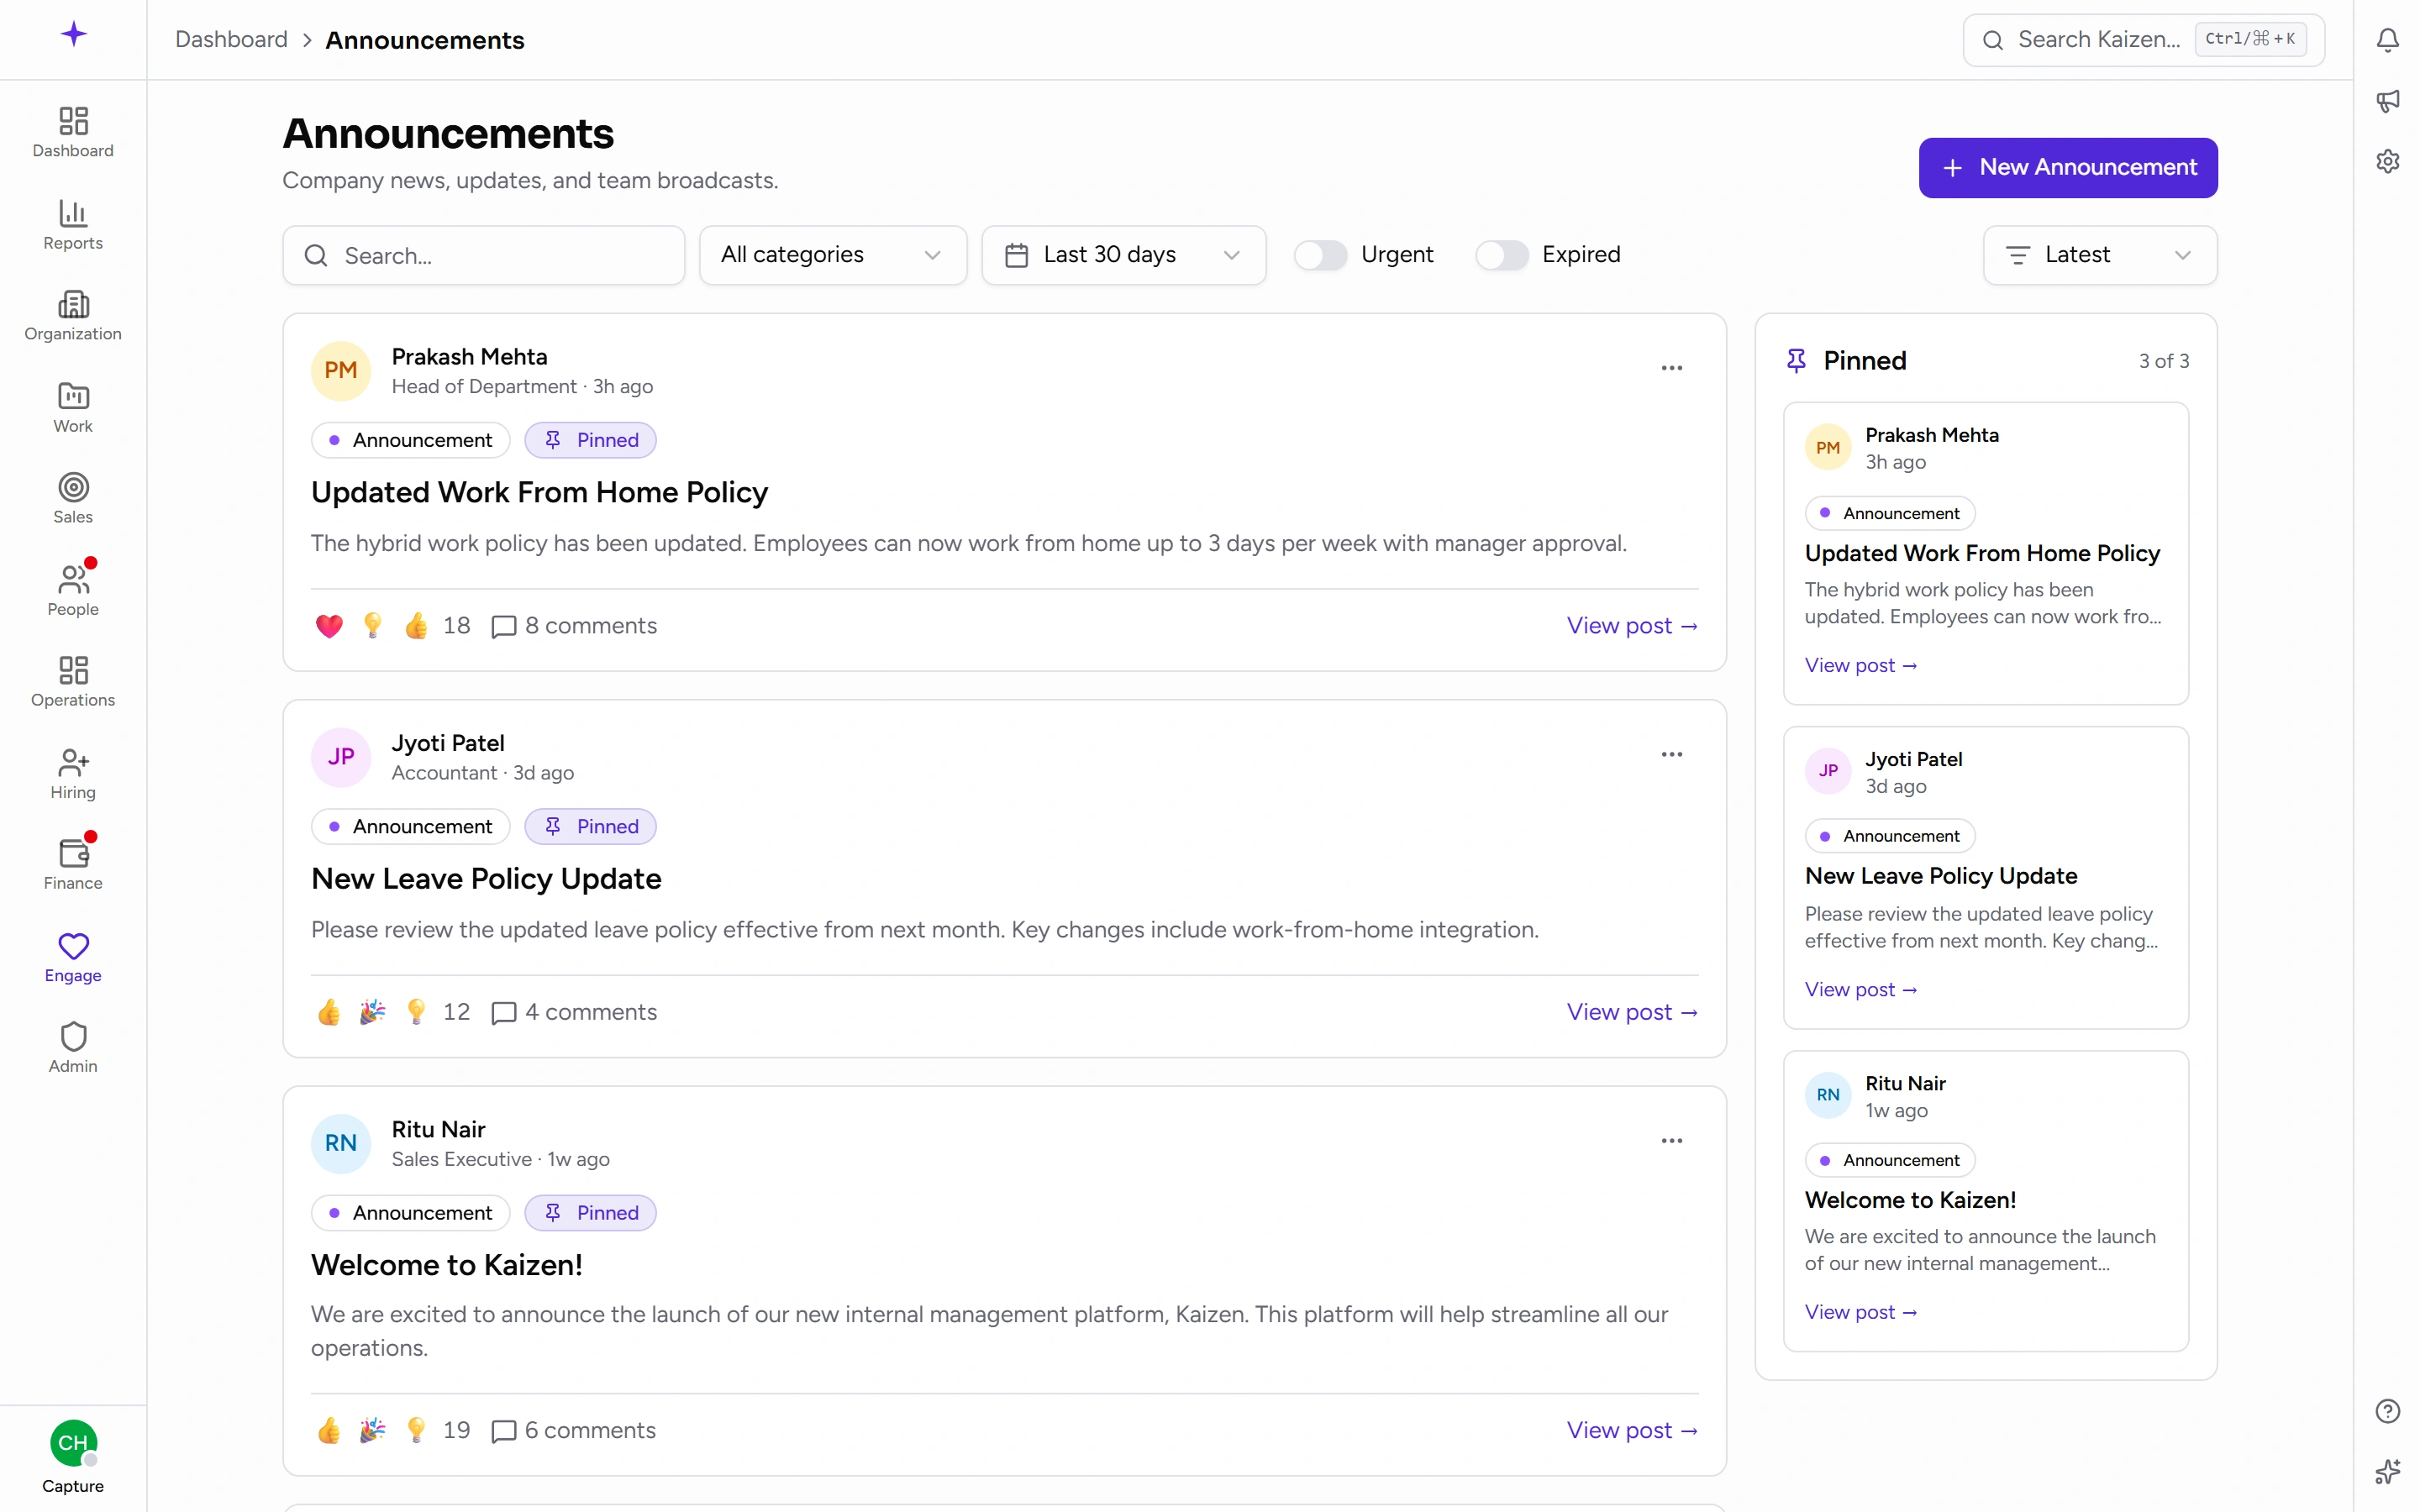Click Dashboard breadcrumb link
This screenshot has width=2420, height=1512.
tap(231, 40)
